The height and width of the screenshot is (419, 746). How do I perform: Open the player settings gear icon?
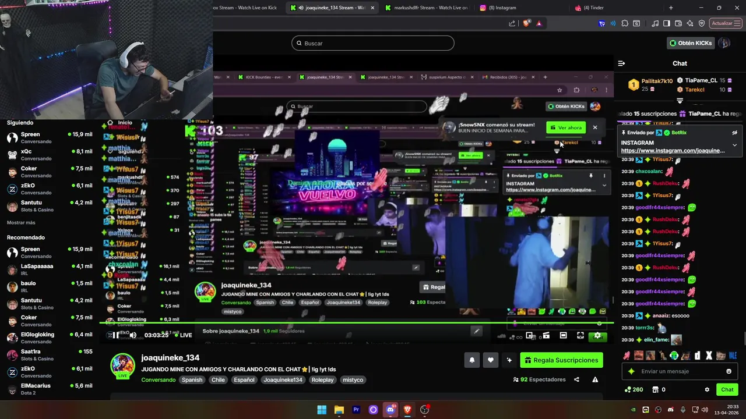pos(597,336)
